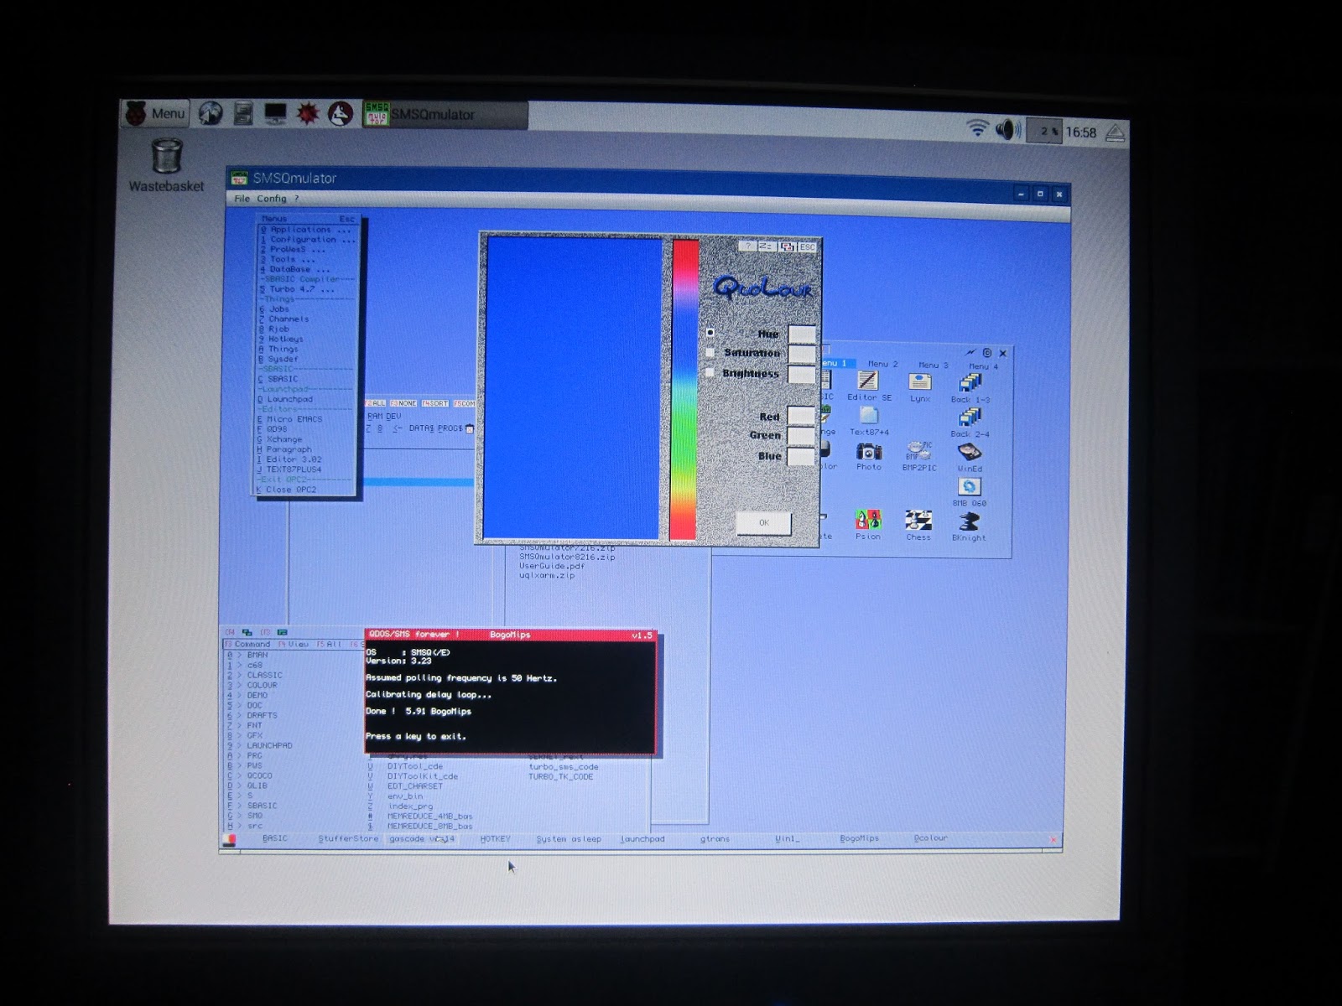Click the large blue colour preview
This screenshot has height=1006, width=1342.
click(x=574, y=388)
